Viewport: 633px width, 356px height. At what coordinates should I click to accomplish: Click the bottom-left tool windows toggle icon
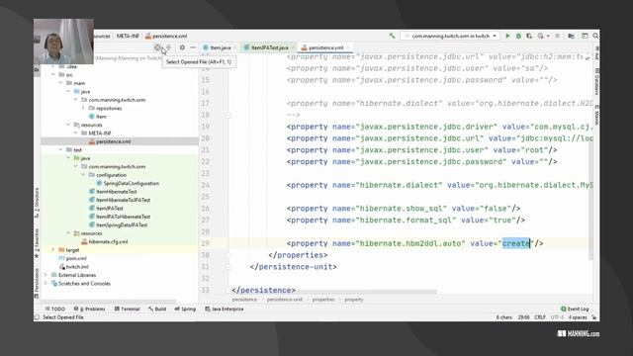click(38, 317)
